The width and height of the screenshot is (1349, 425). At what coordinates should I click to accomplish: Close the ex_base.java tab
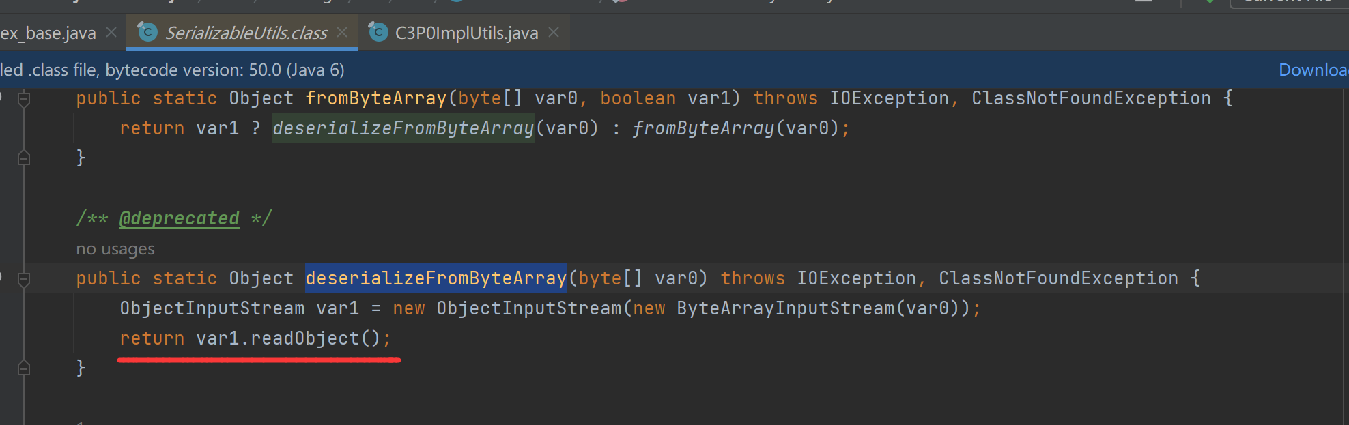coord(111,32)
